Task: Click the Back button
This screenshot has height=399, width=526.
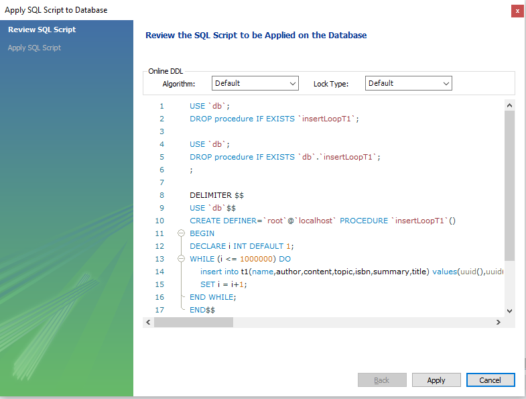Action: tap(382, 380)
